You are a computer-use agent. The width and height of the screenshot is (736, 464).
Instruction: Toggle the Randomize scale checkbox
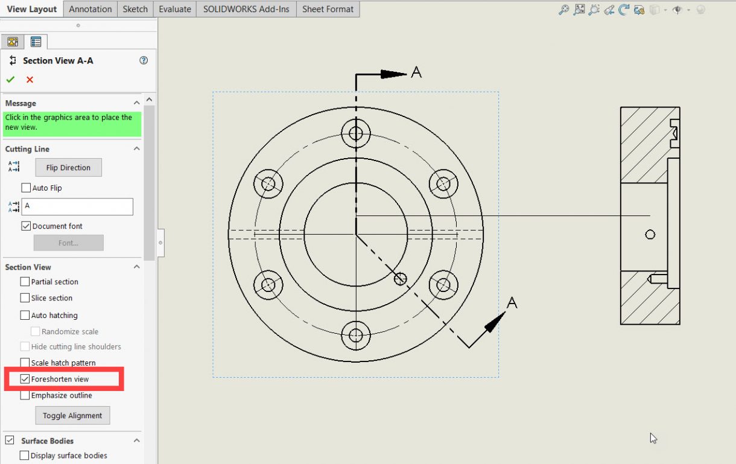click(x=36, y=331)
